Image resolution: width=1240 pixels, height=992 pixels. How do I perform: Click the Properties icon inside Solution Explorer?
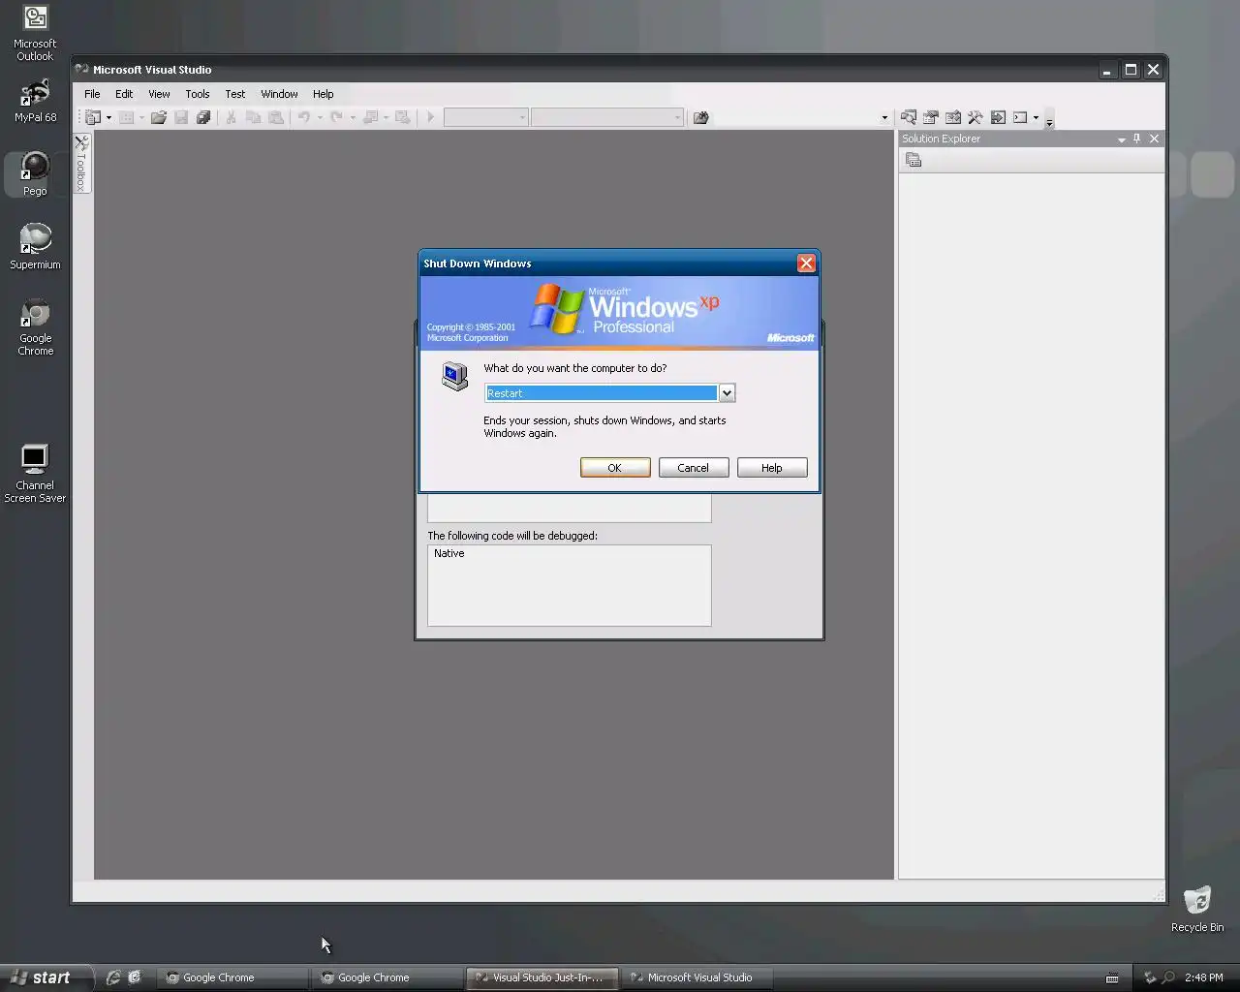(x=914, y=161)
